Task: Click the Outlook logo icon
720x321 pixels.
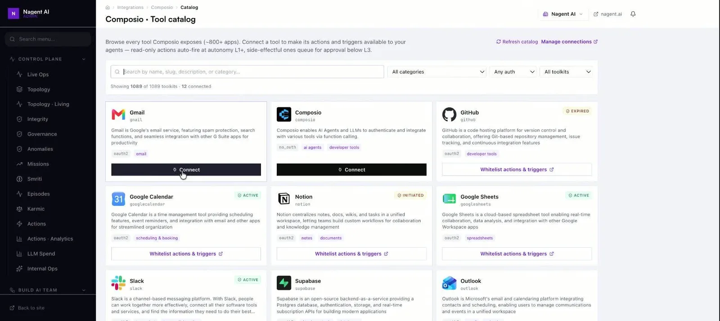Action: 449,283
